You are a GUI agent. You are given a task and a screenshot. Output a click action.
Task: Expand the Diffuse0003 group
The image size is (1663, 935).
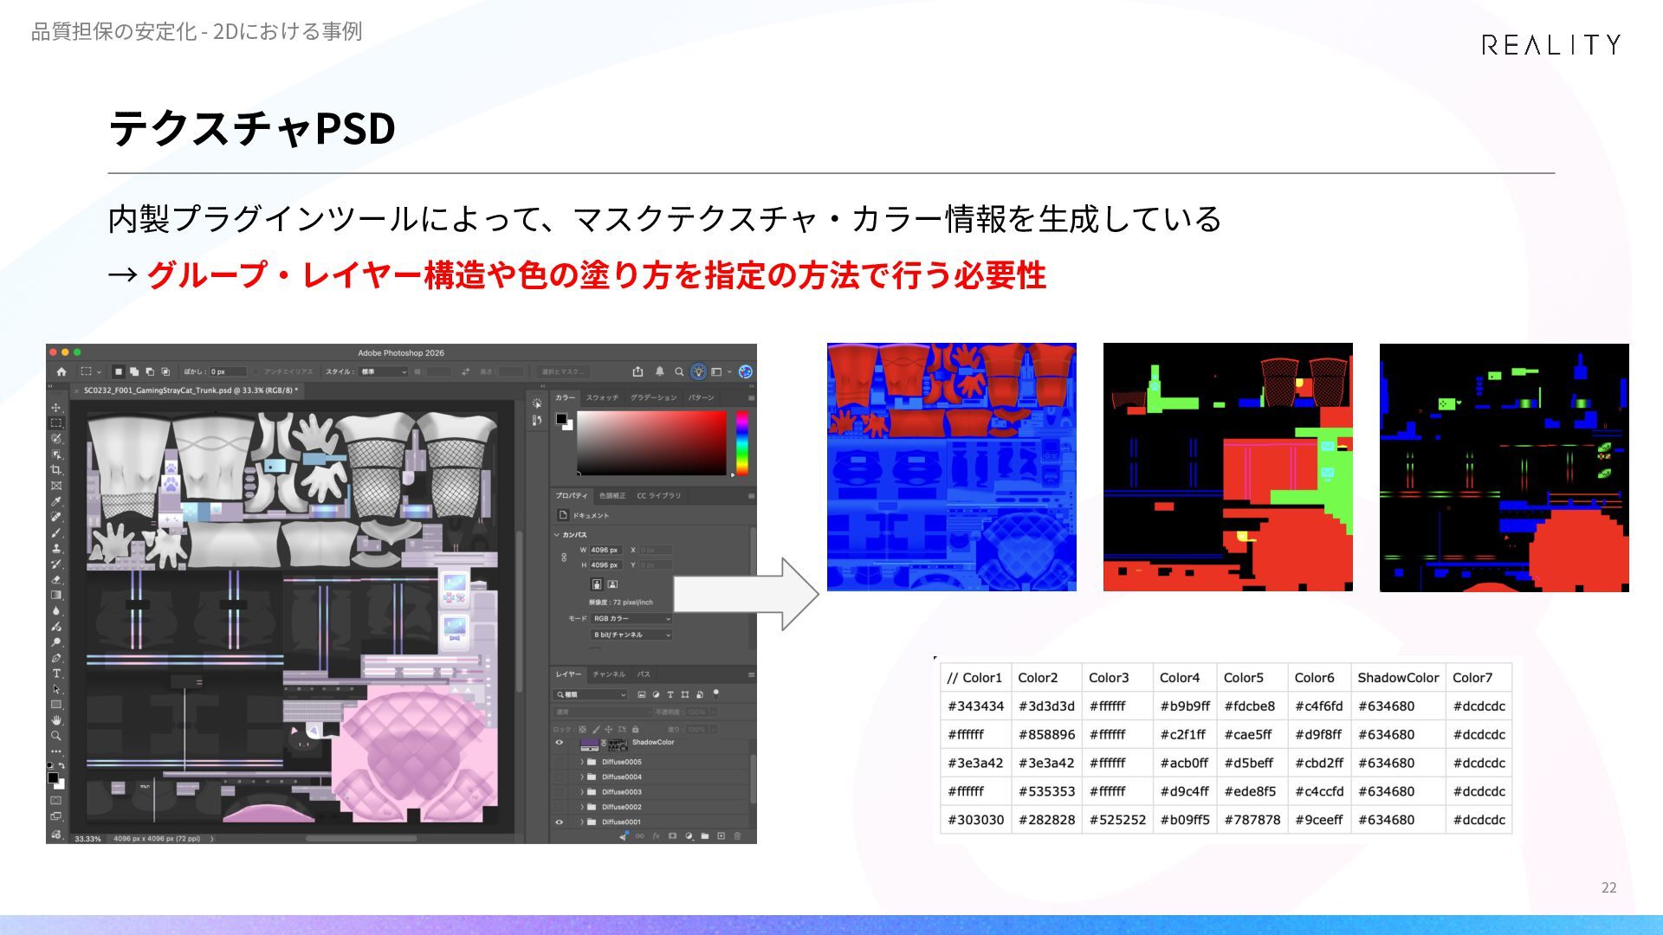point(582,792)
